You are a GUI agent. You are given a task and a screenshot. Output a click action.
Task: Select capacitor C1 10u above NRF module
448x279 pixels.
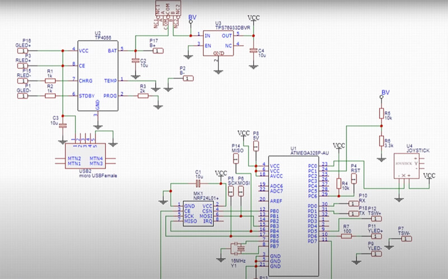point(199,184)
